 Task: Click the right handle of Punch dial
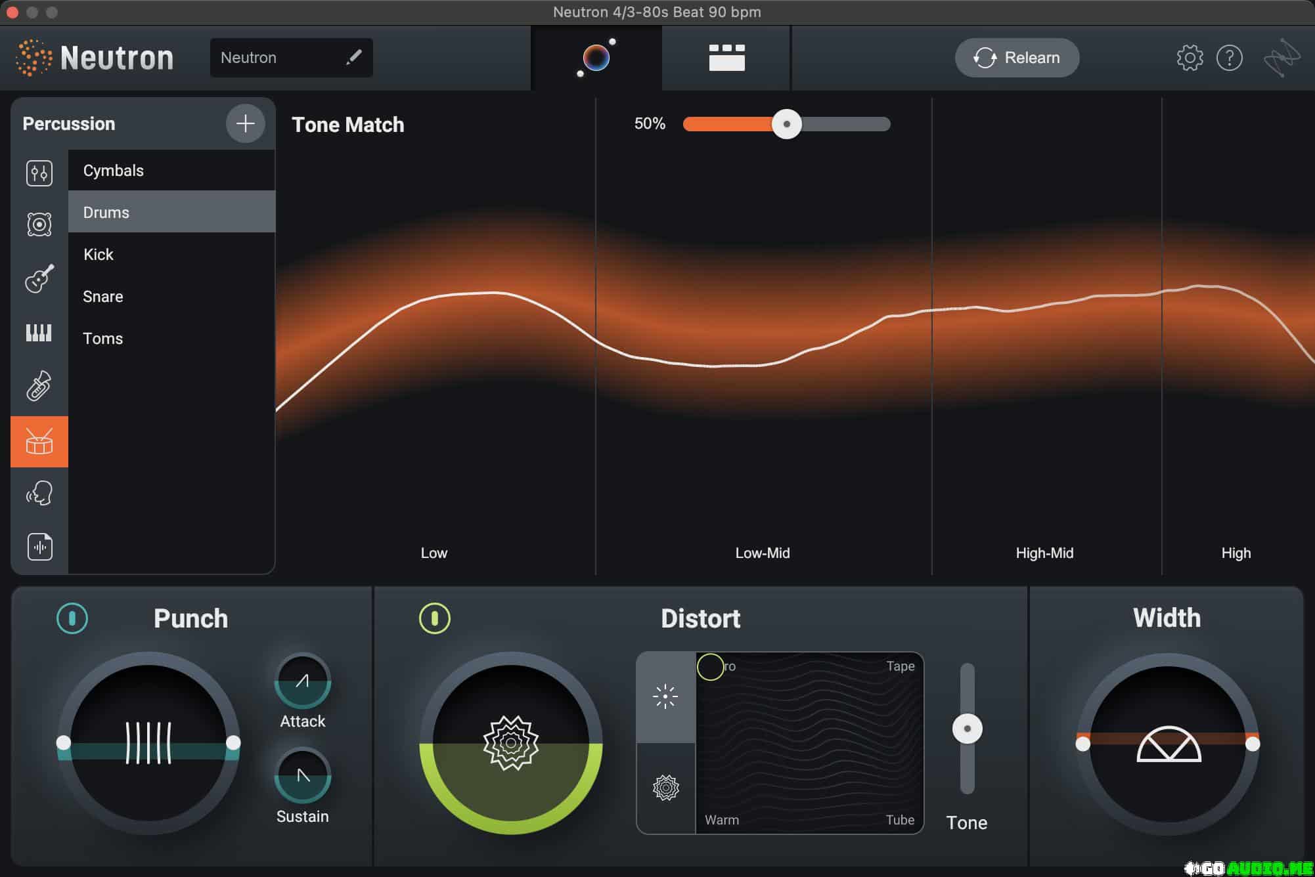tap(233, 742)
